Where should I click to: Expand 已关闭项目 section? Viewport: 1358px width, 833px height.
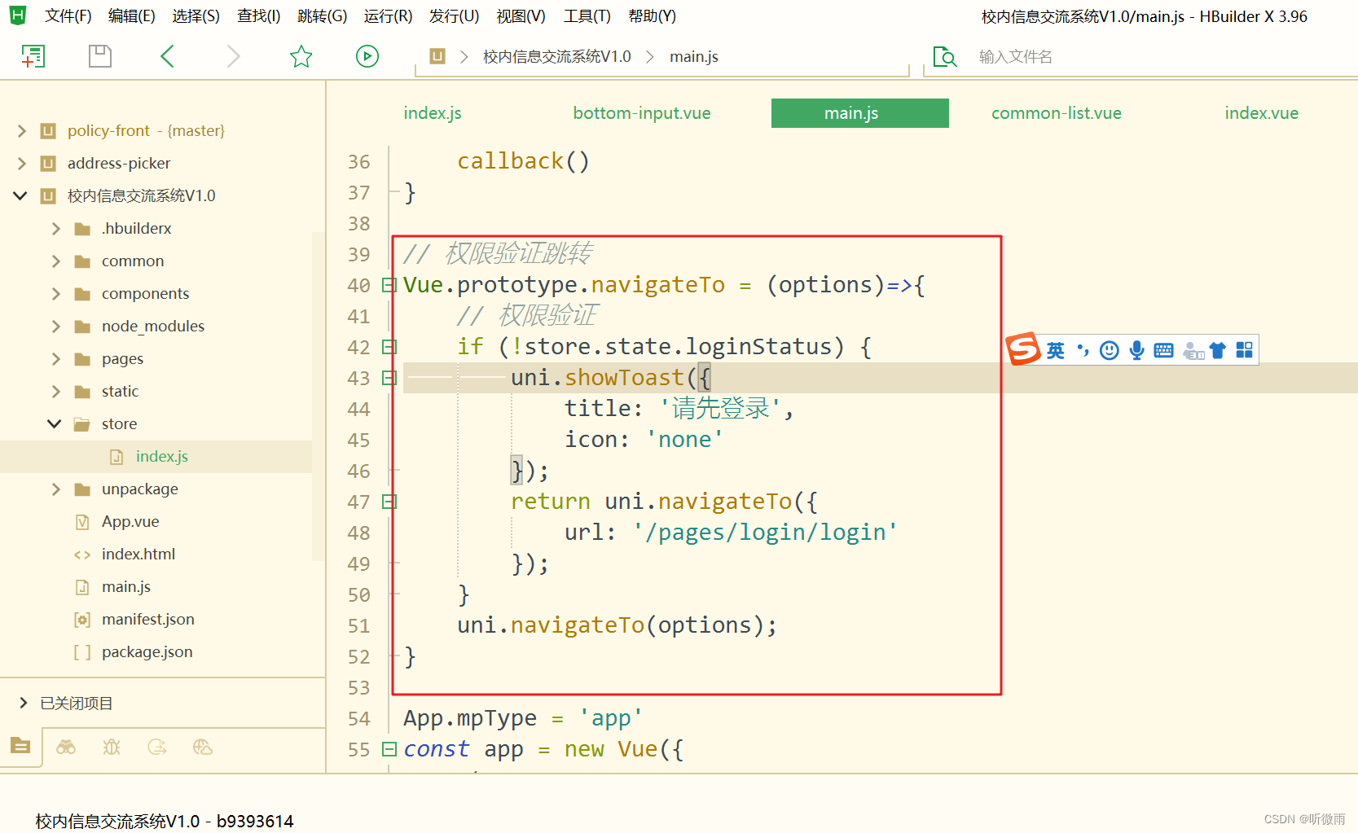pyautogui.click(x=24, y=703)
